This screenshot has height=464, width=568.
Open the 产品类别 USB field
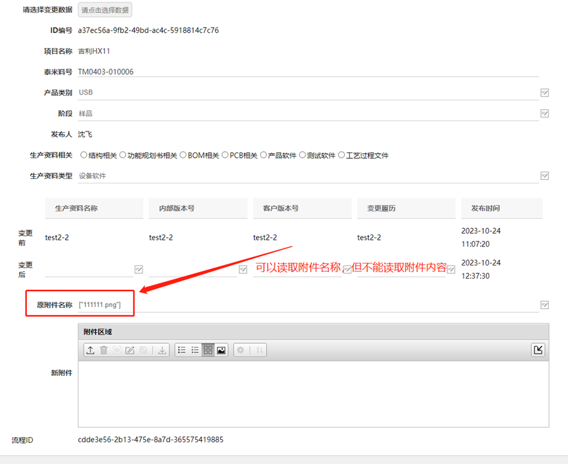tap(308, 93)
